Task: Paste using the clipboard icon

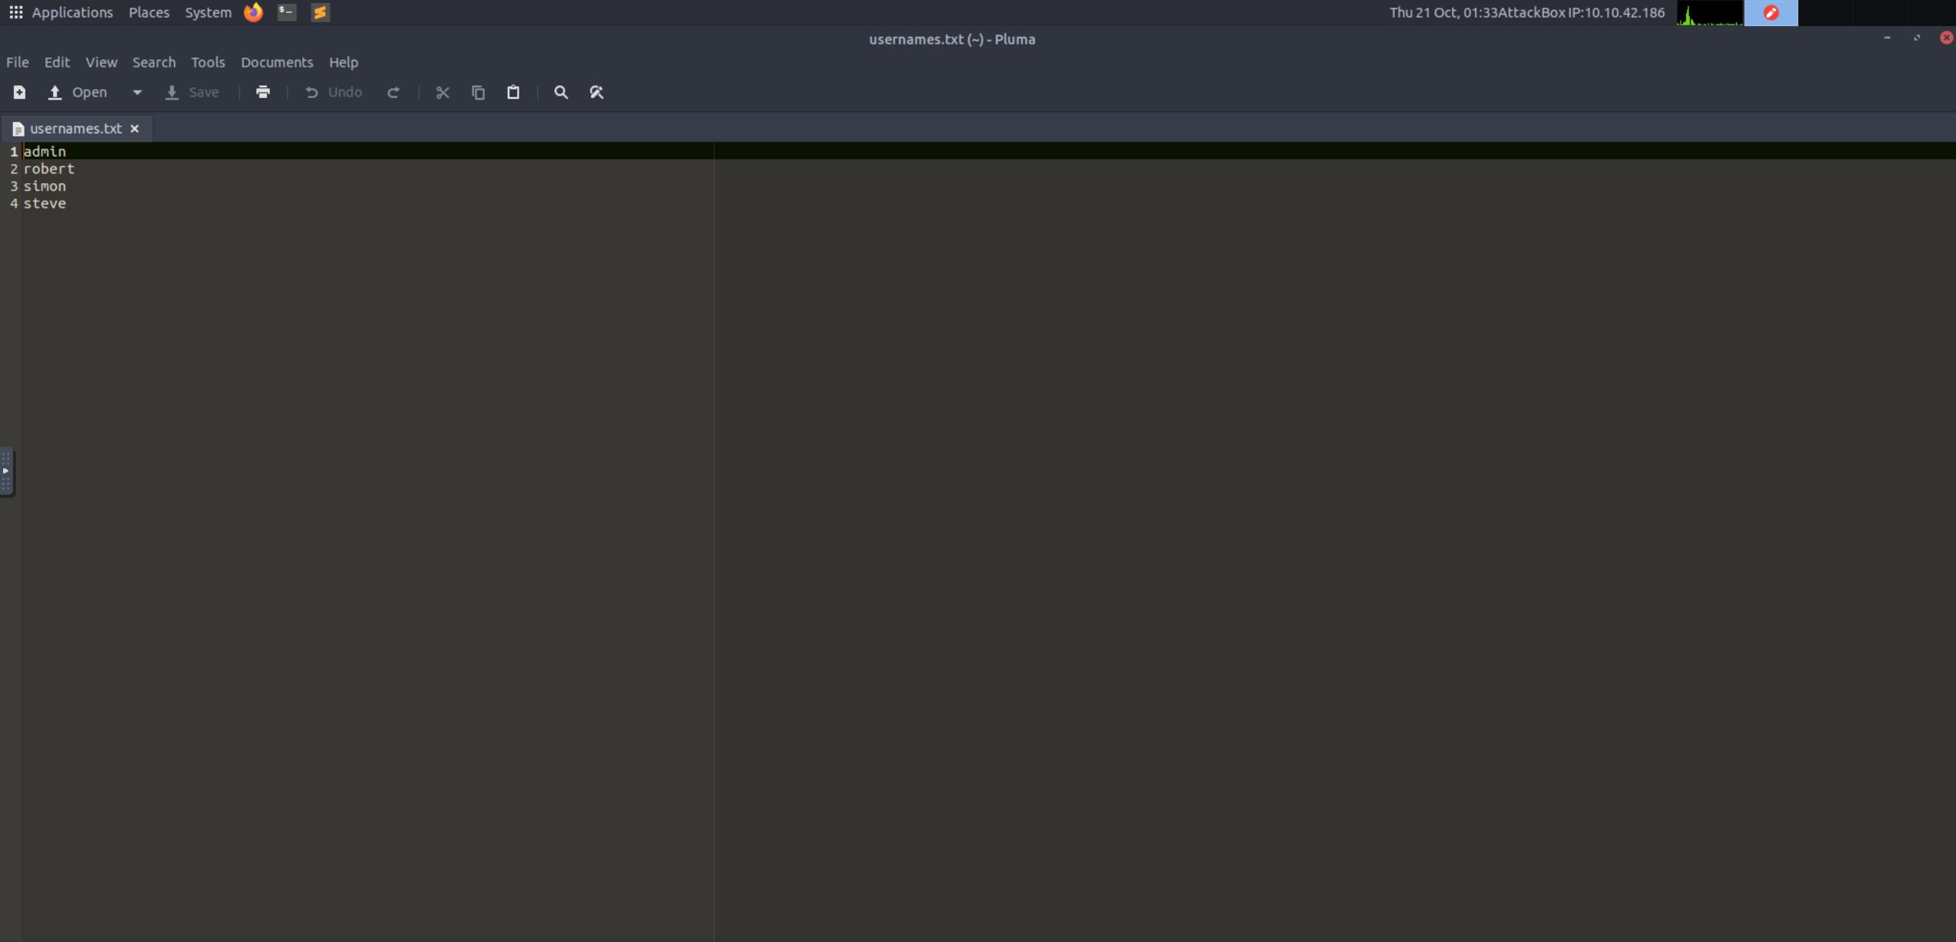Action: pyautogui.click(x=513, y=93)
